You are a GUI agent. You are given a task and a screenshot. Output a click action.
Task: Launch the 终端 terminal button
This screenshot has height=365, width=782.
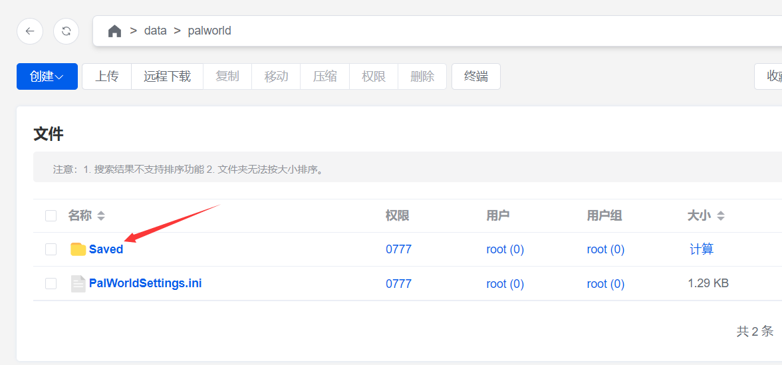[475, 76]
